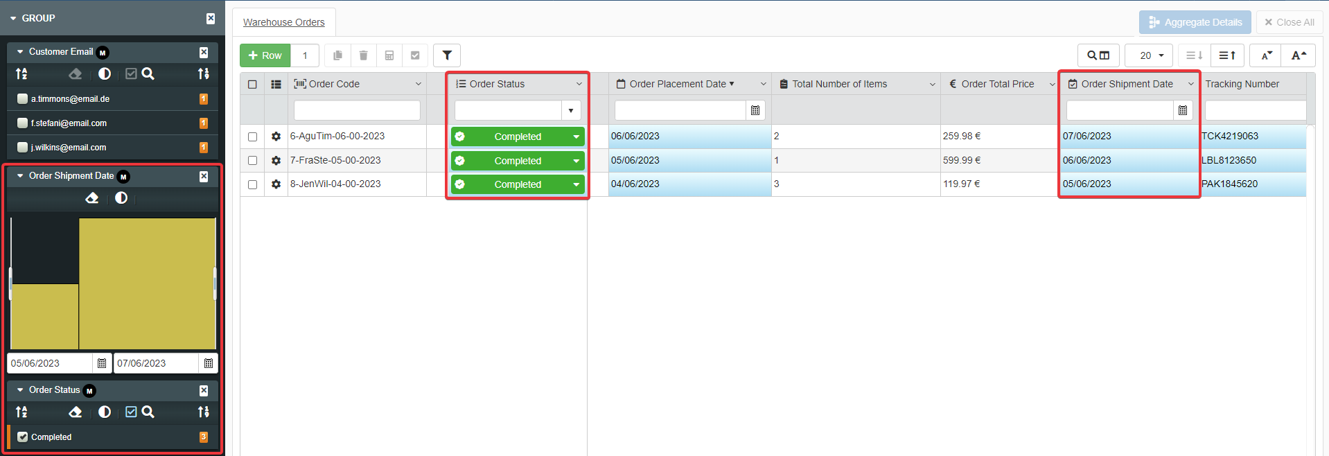This screenshot has height=456, width=1329.
Task: Open gear settings for order 6-AguTim-06-00-2023
Action: (276, 137)
